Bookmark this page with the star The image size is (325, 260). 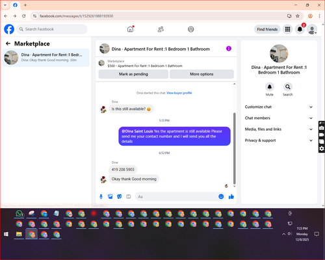298,16
